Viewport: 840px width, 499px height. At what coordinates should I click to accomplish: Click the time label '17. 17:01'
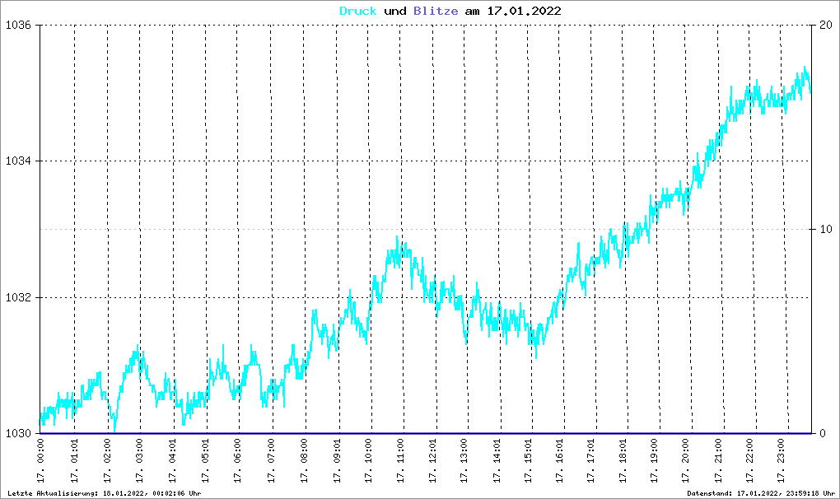591,461
